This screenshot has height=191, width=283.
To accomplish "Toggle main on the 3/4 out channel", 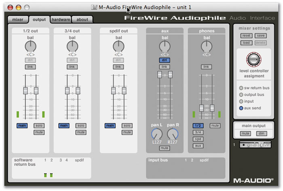I will point(64,125).
